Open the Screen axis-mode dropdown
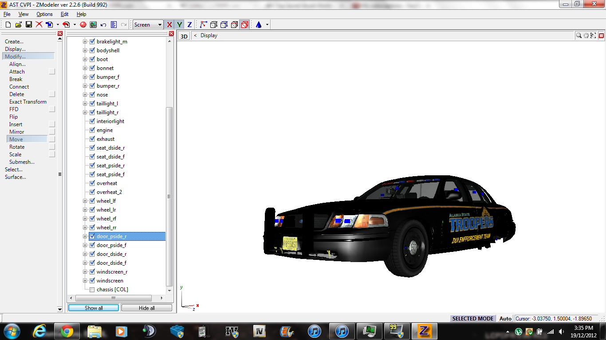The image size is (606, 340). coord(148,25)
